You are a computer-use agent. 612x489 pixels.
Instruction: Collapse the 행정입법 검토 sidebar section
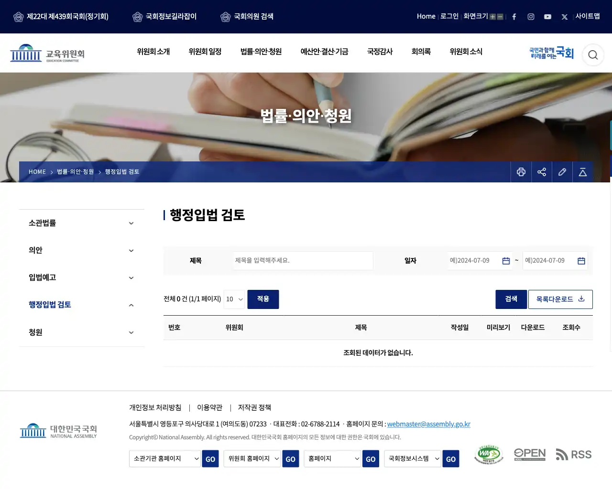(82, 305)
